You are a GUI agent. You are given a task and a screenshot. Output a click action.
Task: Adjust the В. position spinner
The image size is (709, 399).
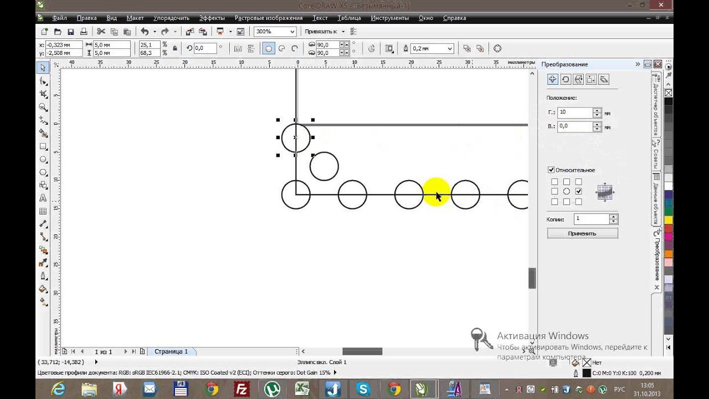(x=597, y=126)
